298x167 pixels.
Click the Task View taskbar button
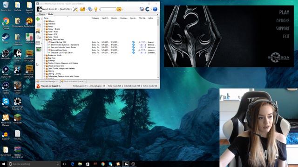tap(64, 164)
